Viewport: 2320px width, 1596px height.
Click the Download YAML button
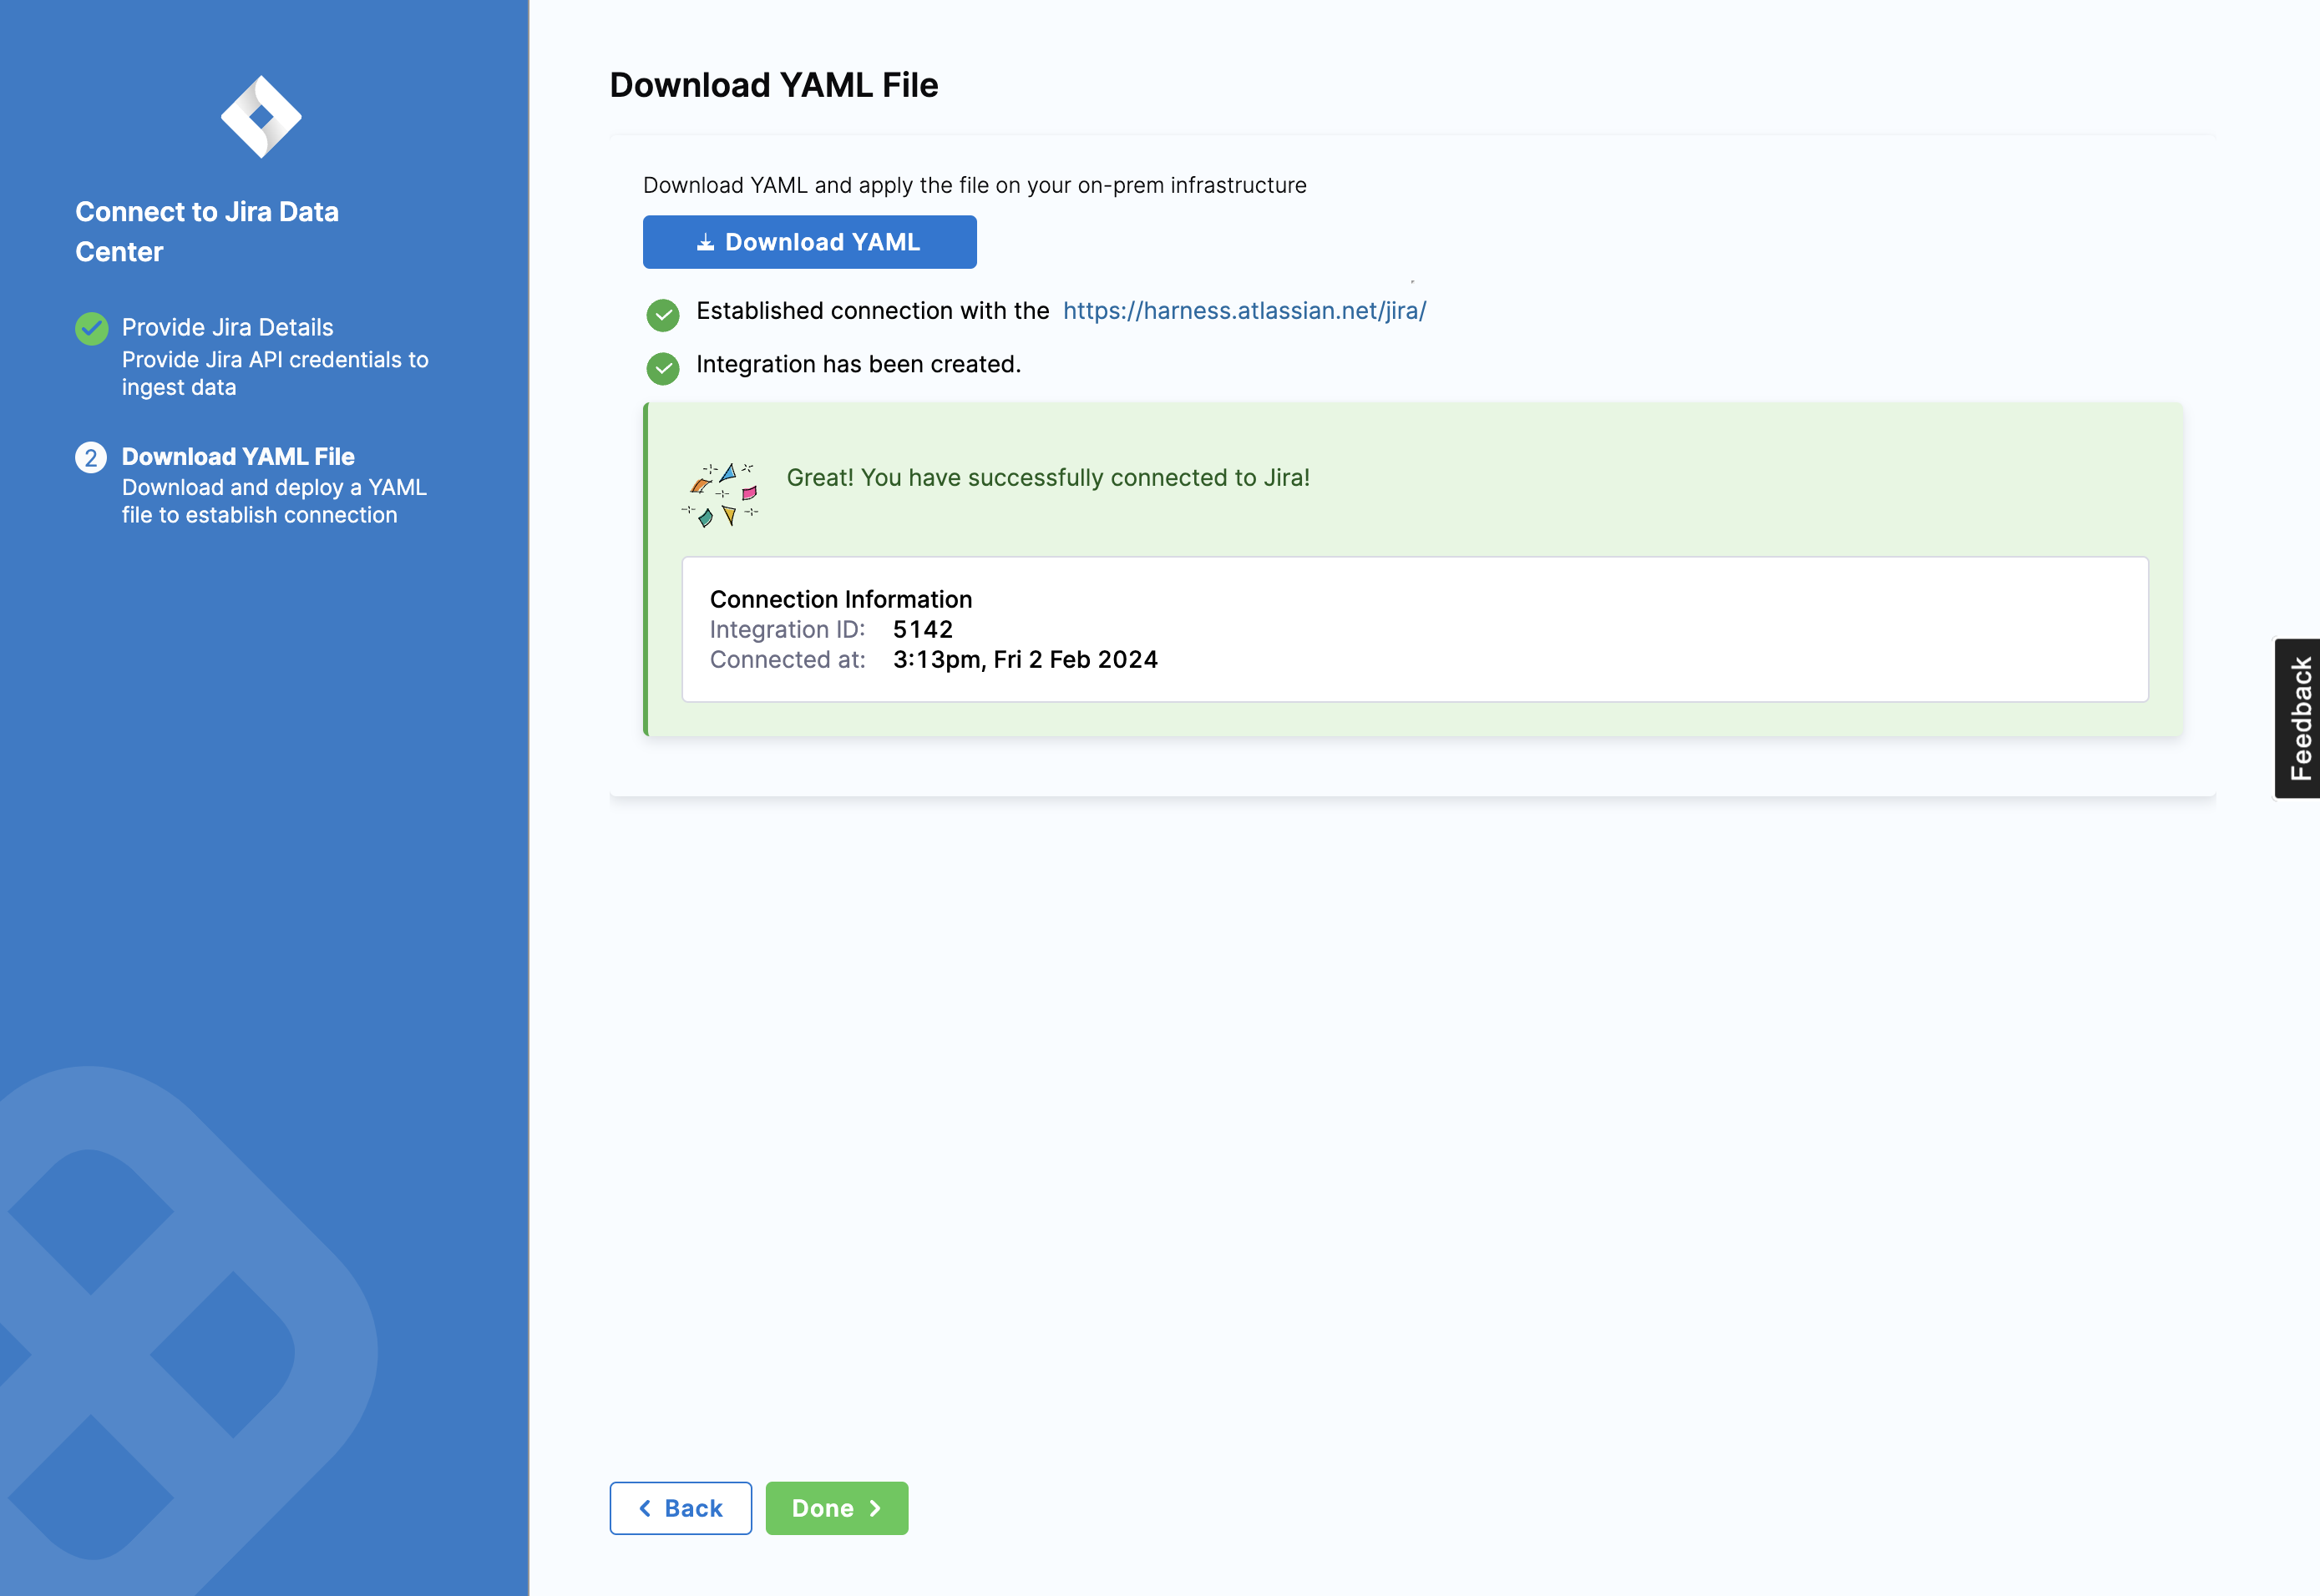[809, 241]
